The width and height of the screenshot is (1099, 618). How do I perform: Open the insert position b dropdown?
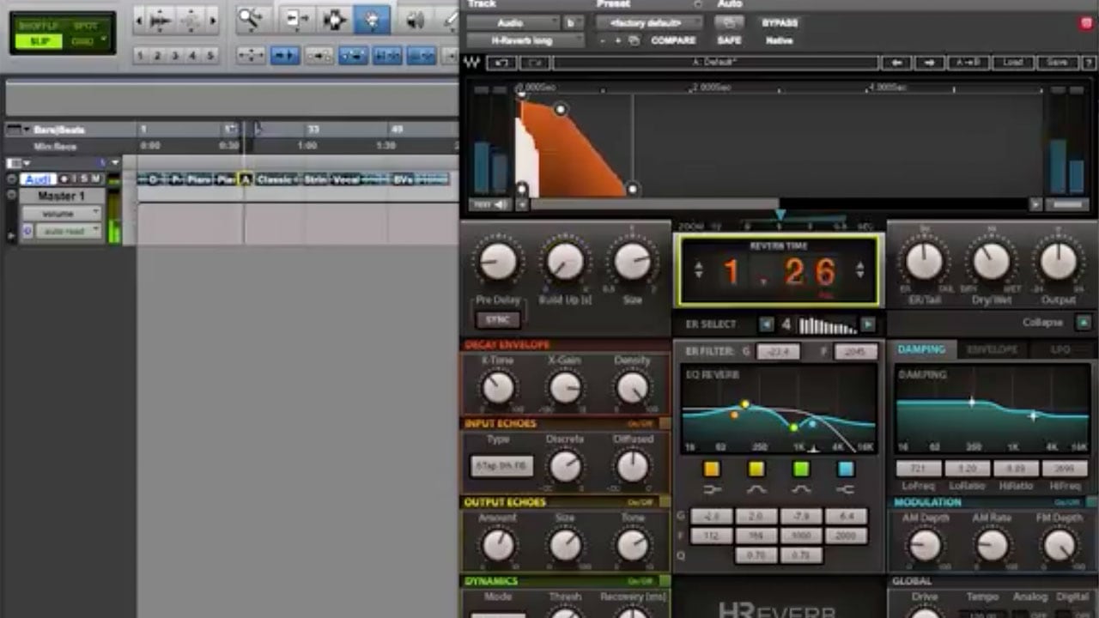click(574, 23)
